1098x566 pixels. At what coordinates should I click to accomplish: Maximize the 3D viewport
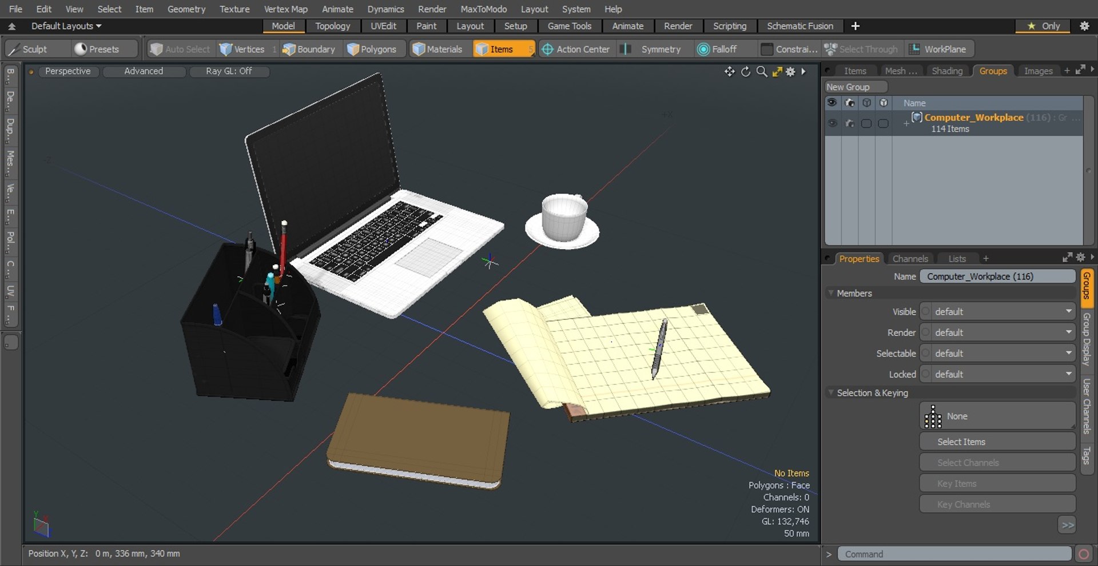pyautogui.click(x=777, y=71)
